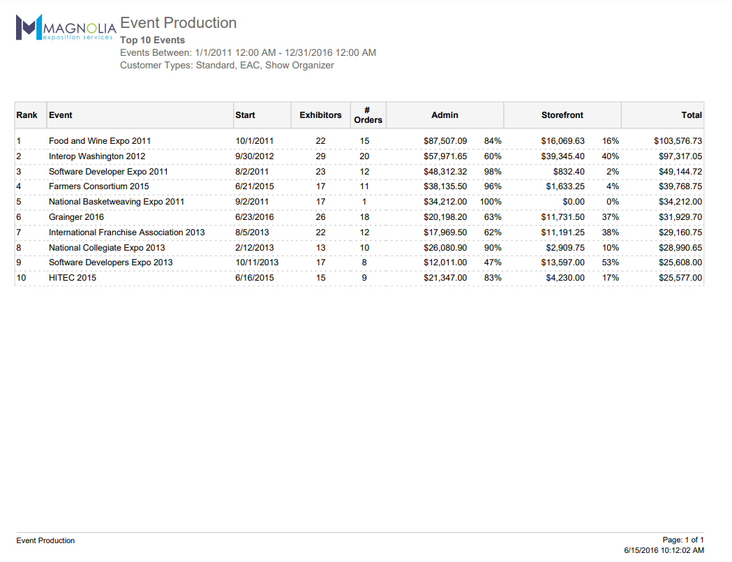Open International Franchise Association 2013 event
The width and height of the screenshot is (732, 562).
tap(126, 232)
